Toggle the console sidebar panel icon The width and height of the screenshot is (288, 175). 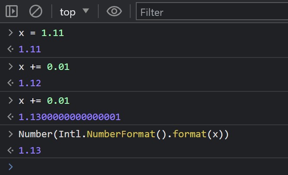12,11
